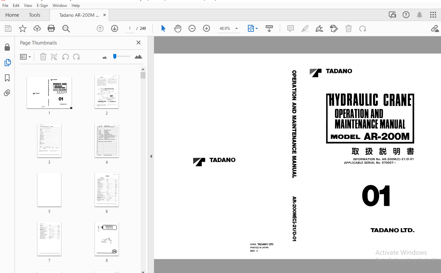Open the E-Sign menu
The height and width of the screenshot is (273, 441).
42,6
